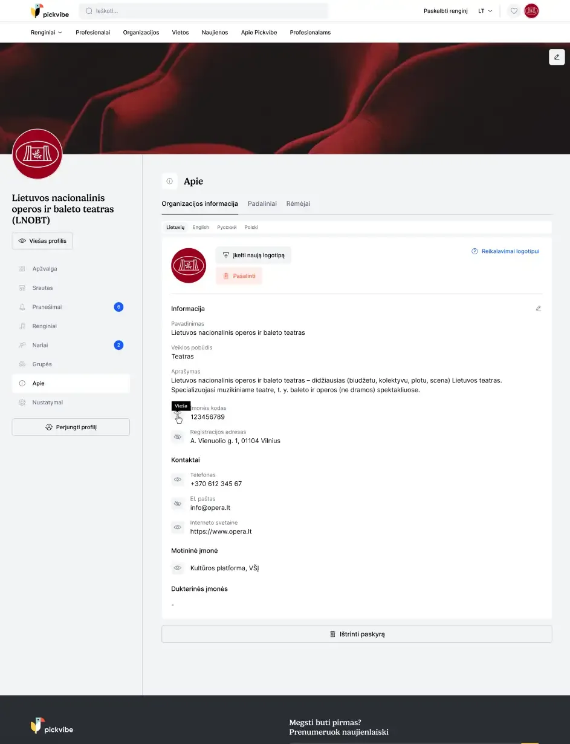Open Vietos in the top navigation

(x=180, y=33)
